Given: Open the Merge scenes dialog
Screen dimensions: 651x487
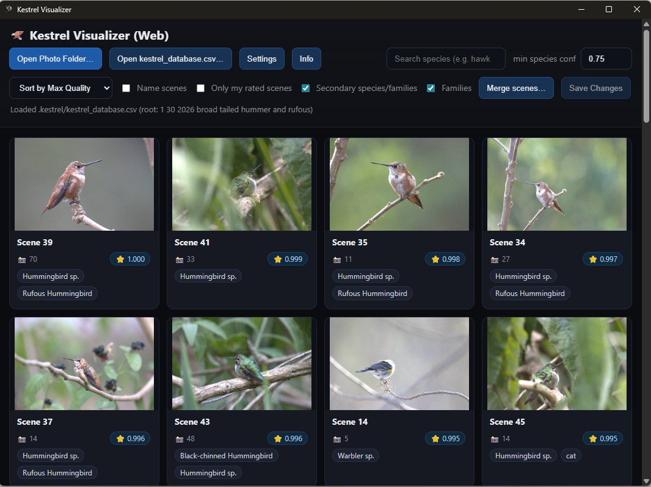Looking at the screenshot, I should tap(516, 88).
